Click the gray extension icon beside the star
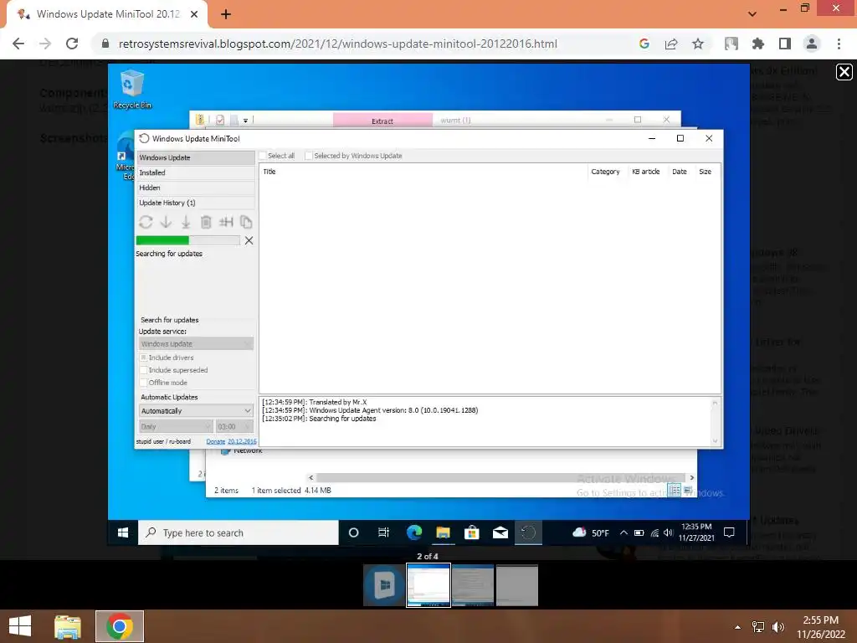This screenshot has width=857, height=643. coord(731,44)
